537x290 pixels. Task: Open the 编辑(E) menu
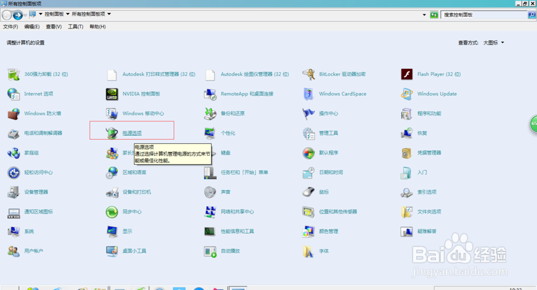pyautogui.click(x=32, y=27)
